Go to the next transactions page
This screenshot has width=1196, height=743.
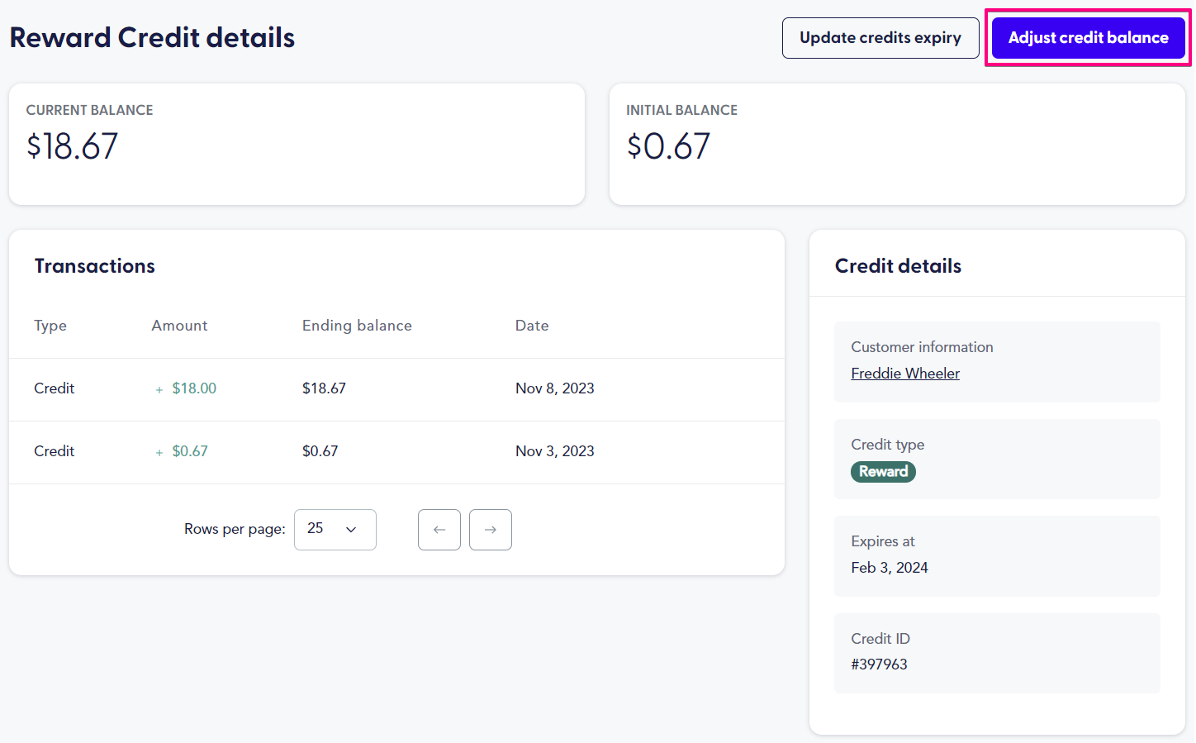tap(491, 529)
